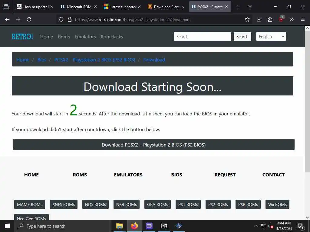Open NDS ROMs category button
Image resolution: width=310 pixels, height=232 pixels.
point(95,205)
